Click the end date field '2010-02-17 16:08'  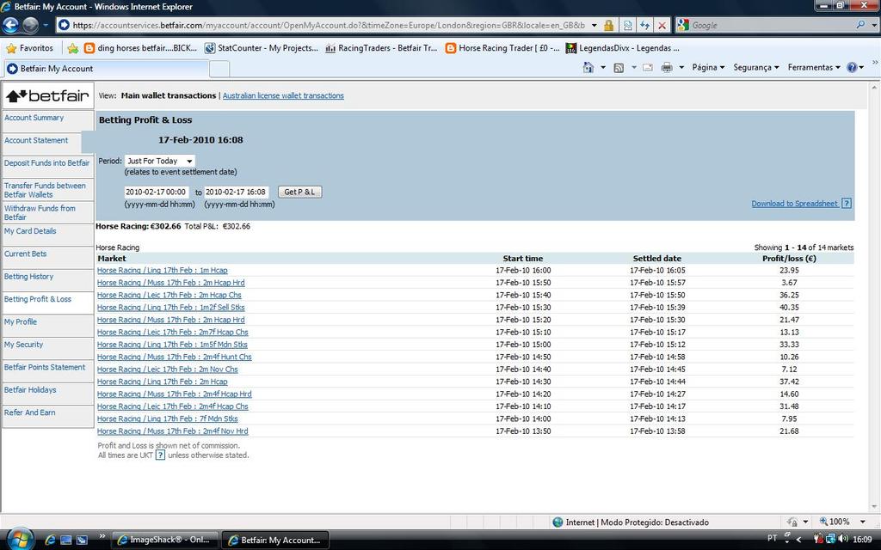pos(236,192)
